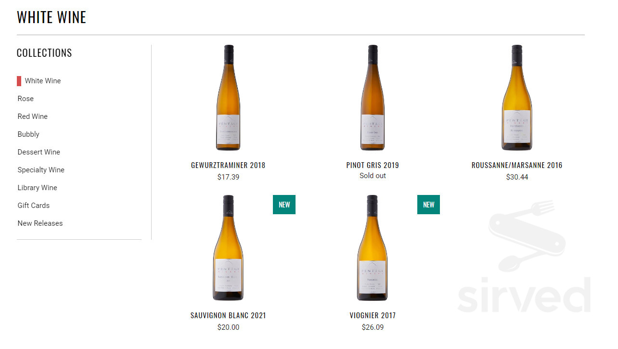Open the Gewurztraminer 2018 bottle image

pyautogui.click(x=228, y=98)
